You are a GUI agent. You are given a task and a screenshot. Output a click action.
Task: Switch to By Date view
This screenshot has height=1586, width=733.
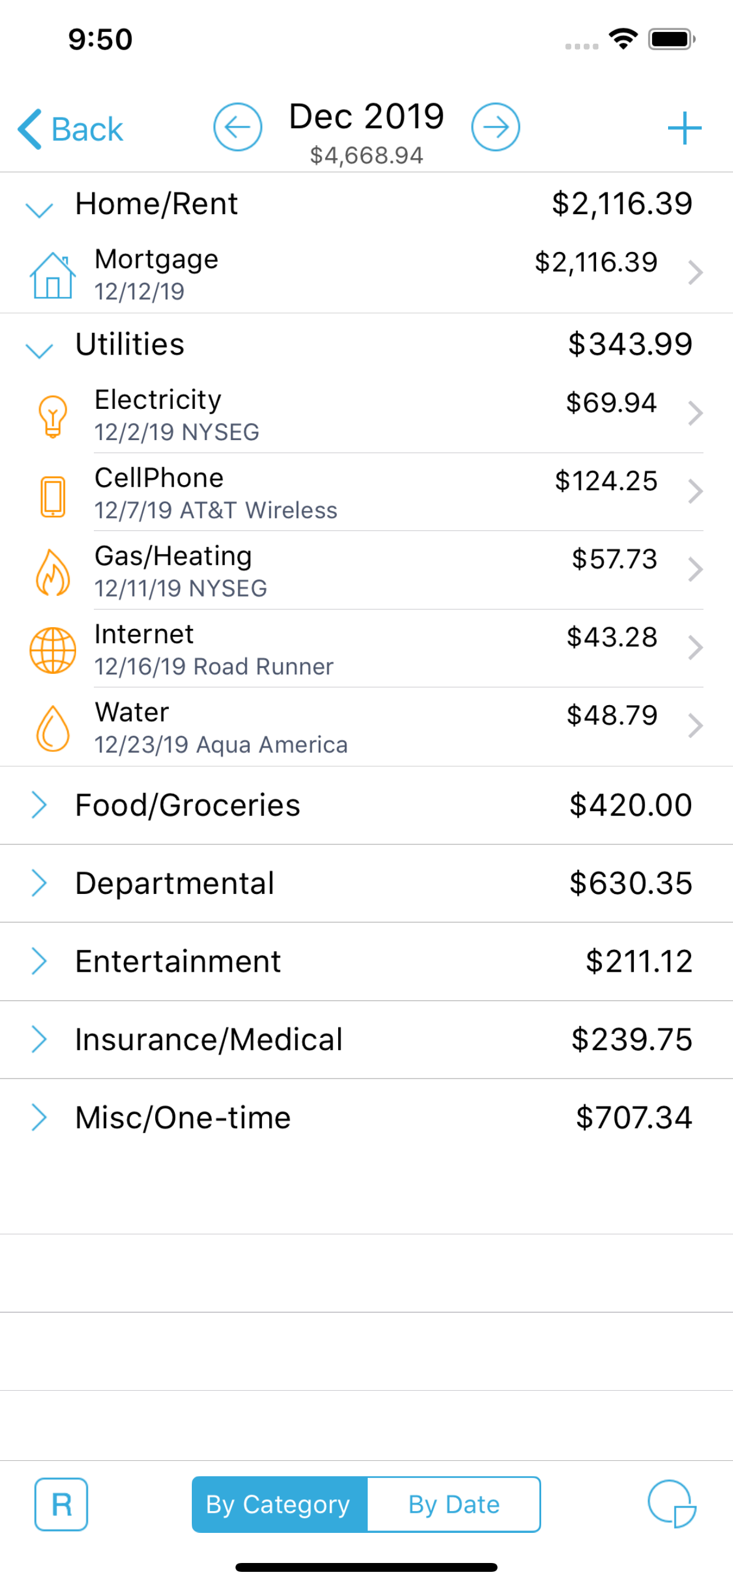[x=454, y=1504]
